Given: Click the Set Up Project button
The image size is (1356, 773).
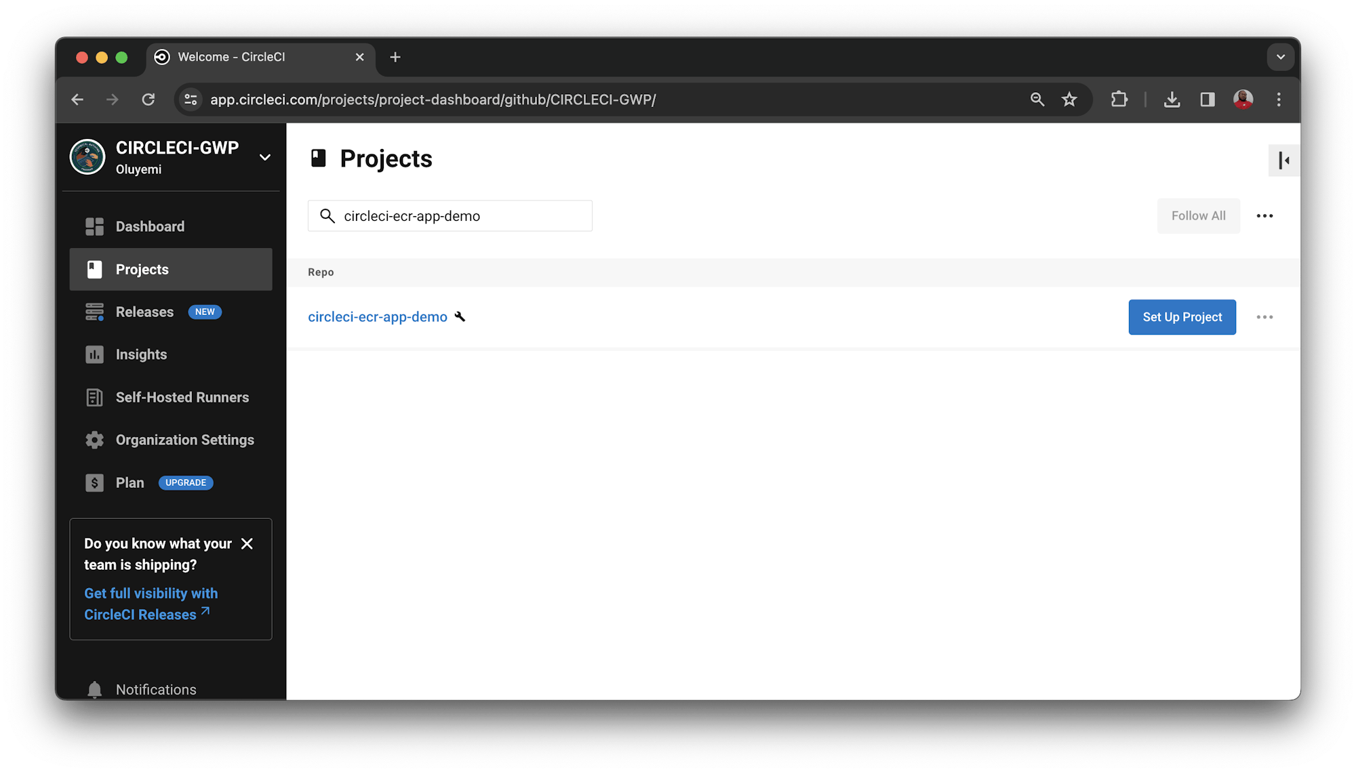Looking at the screenshot, I should tap(1182, 317).
